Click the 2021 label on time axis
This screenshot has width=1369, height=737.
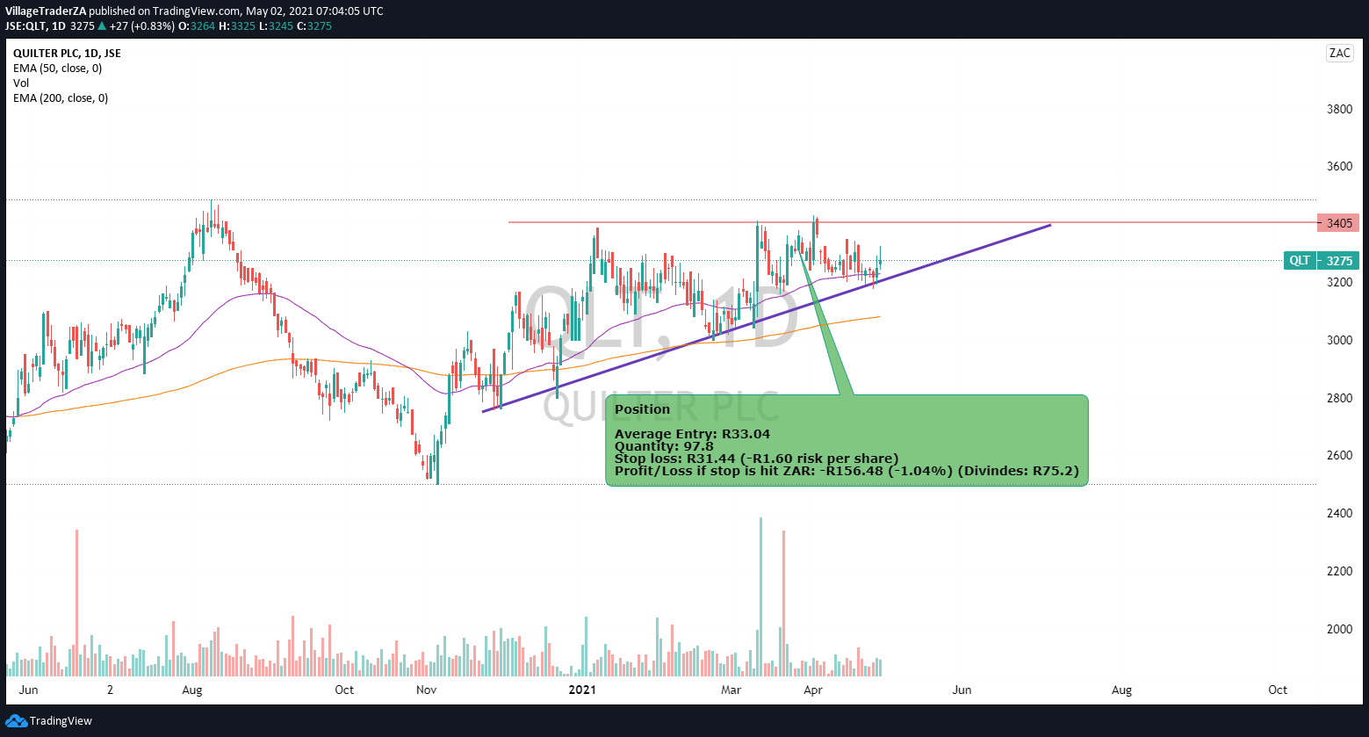point(582,690)
